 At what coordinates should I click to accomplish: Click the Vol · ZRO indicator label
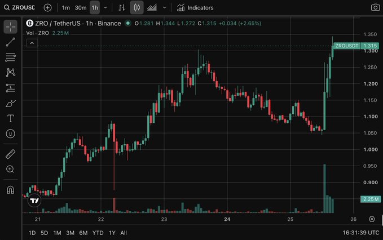pyautogui.click(x=38, y=33)
